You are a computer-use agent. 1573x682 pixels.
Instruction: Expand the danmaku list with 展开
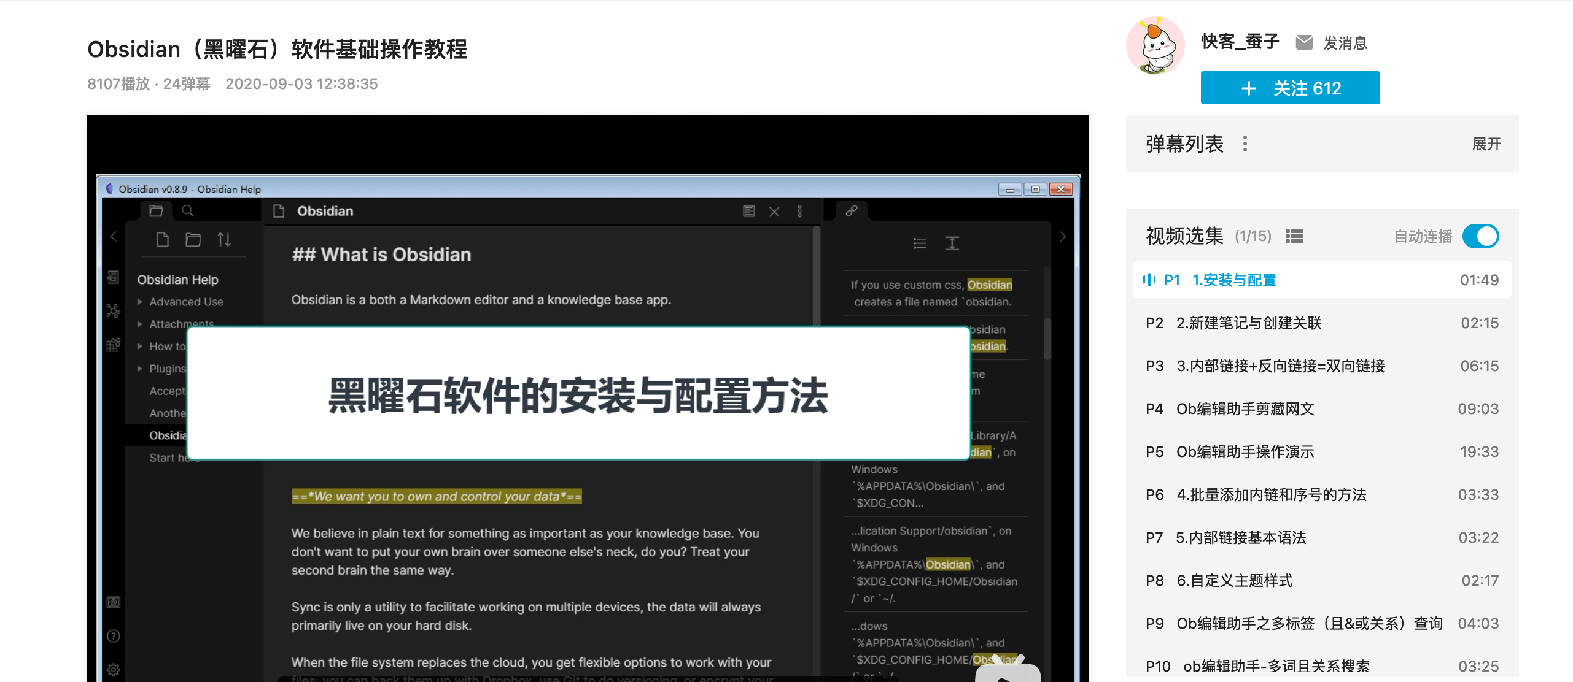pyautogui.click(x=1486, y=144)
